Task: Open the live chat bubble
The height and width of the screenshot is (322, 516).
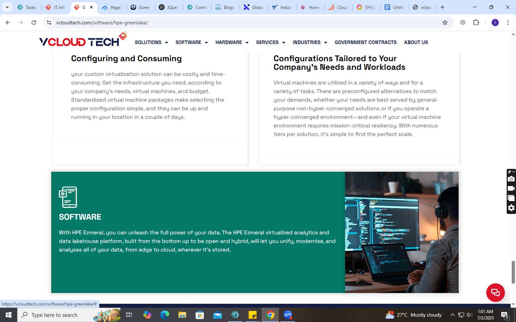Action: coord(495,292)
